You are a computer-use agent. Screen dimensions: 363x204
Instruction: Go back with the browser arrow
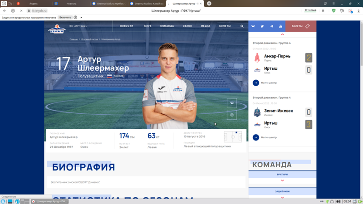[x=5, y=10]
